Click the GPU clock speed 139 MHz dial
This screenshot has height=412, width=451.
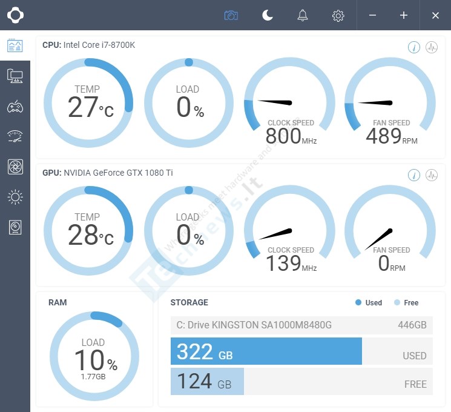click(289, 229)
